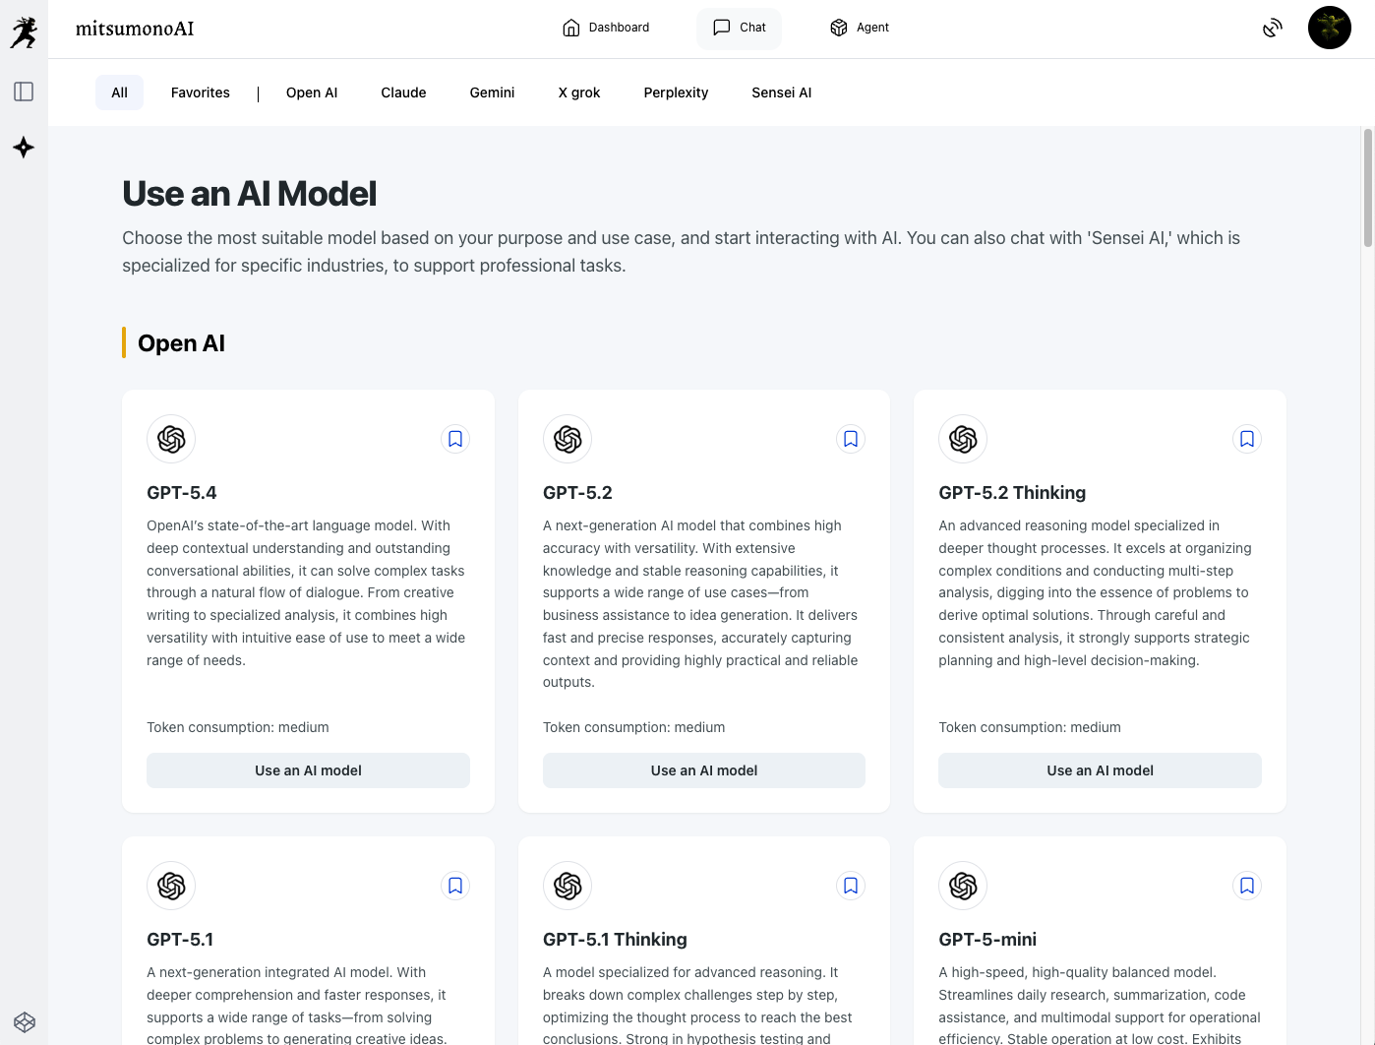This screenshot has width=1375, height=1045.
Task: Click the GPT-5-mini card title
Action: [987, 940]
